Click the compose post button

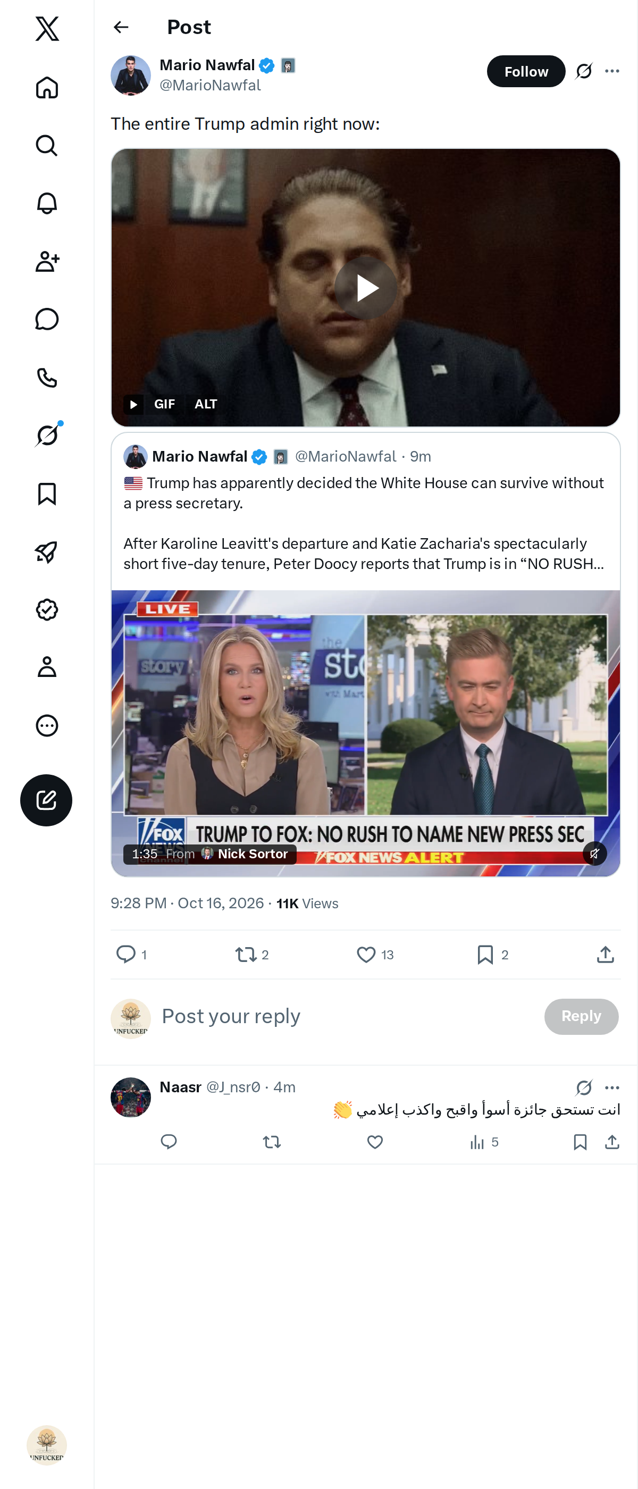coord(46,800)
